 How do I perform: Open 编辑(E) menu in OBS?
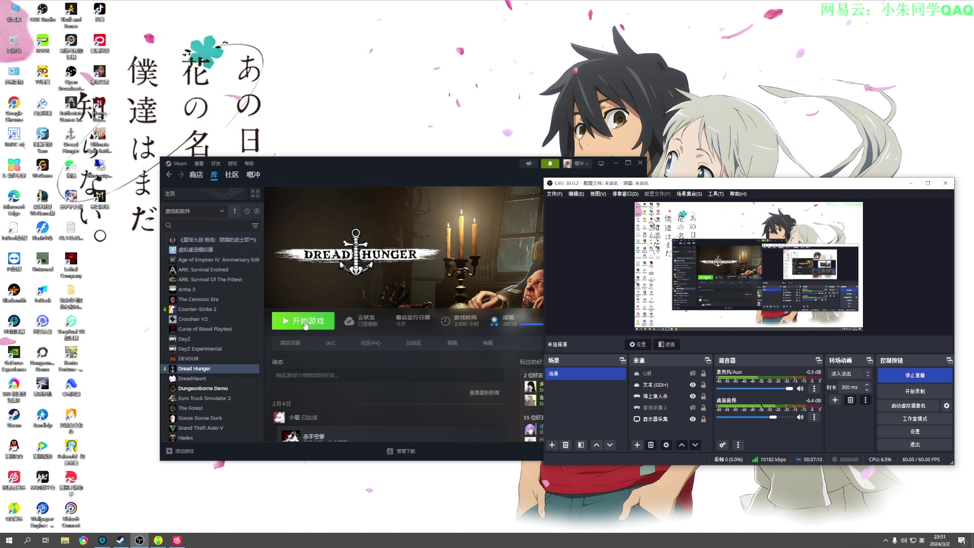tap(576, 194)
